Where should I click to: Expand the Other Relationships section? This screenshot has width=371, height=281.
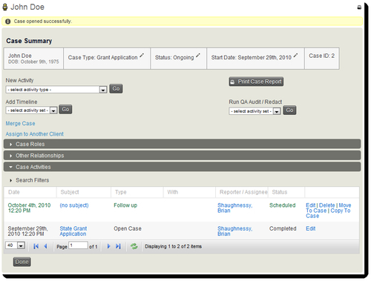pos(182,156)
